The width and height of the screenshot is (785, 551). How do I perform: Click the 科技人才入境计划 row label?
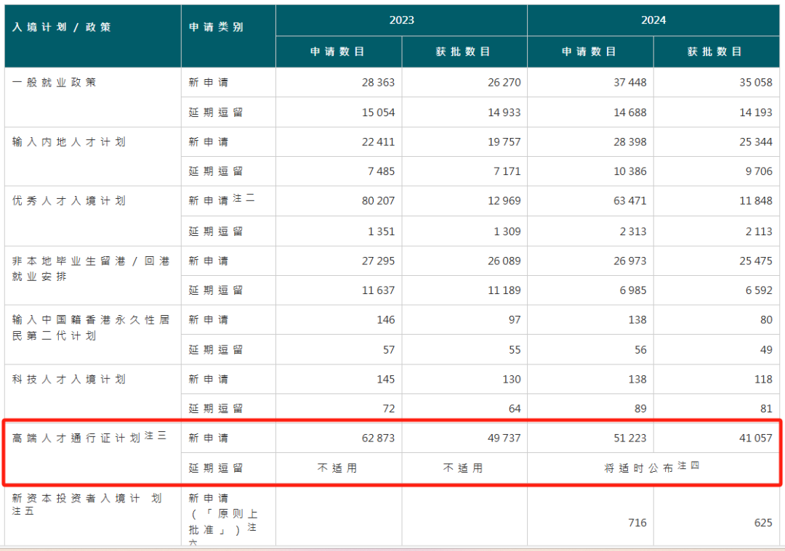(69, 379)
